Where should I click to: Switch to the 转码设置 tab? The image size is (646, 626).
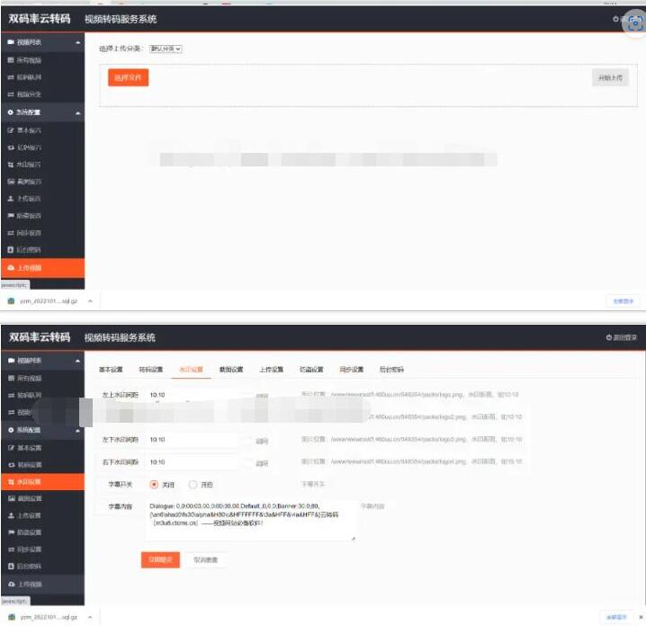tap(150, 370)
